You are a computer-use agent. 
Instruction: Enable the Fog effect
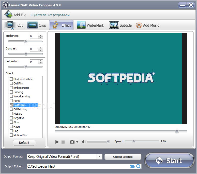11,131
